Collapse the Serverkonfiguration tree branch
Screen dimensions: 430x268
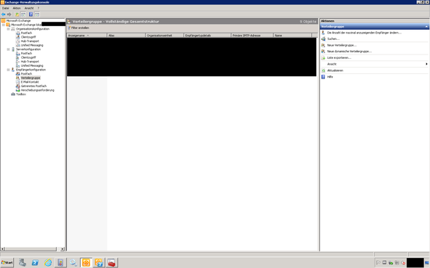(x=8, y=49)
